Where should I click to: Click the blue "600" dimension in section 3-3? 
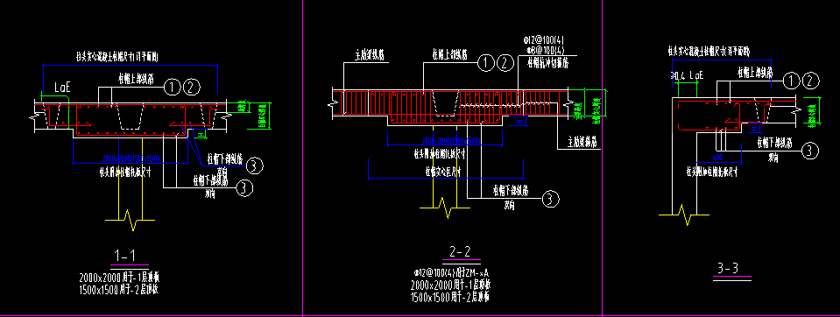(x=716, y=158)
